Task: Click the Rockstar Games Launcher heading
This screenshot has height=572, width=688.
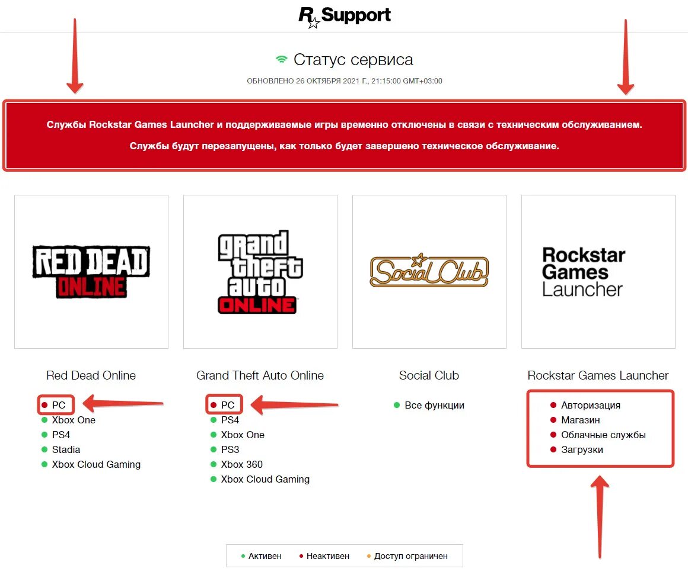Action: click(598, 375)
